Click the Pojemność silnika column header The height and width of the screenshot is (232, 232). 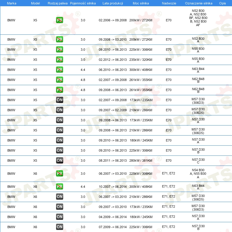tap(83, 3)
